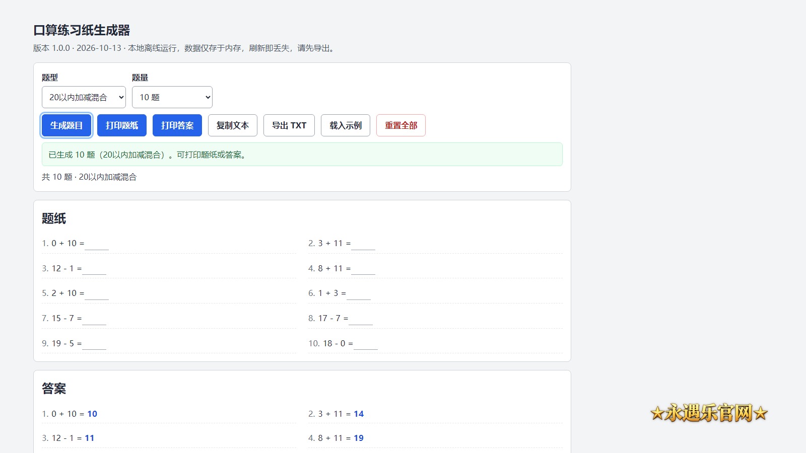Image resolution: width=806 pixels, height=453 pixels.
Task: Click the 题纸 section heading
Action: point(54,218)
